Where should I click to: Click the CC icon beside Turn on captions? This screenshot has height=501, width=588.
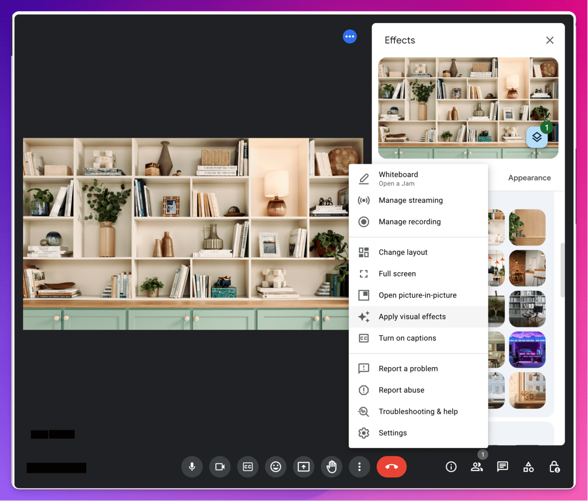[x=364, y=338]
